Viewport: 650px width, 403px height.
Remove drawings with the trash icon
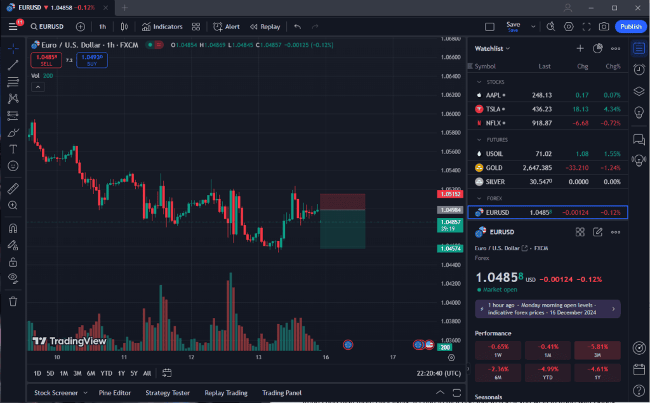pyautogui.click(x=13, y=301)
